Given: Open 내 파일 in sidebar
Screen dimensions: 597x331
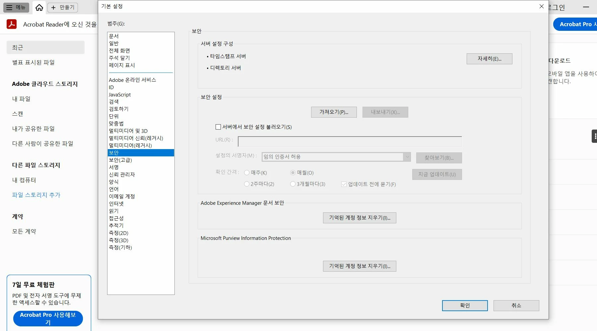Looking at the screenshot, I should [x=21, y=99].
